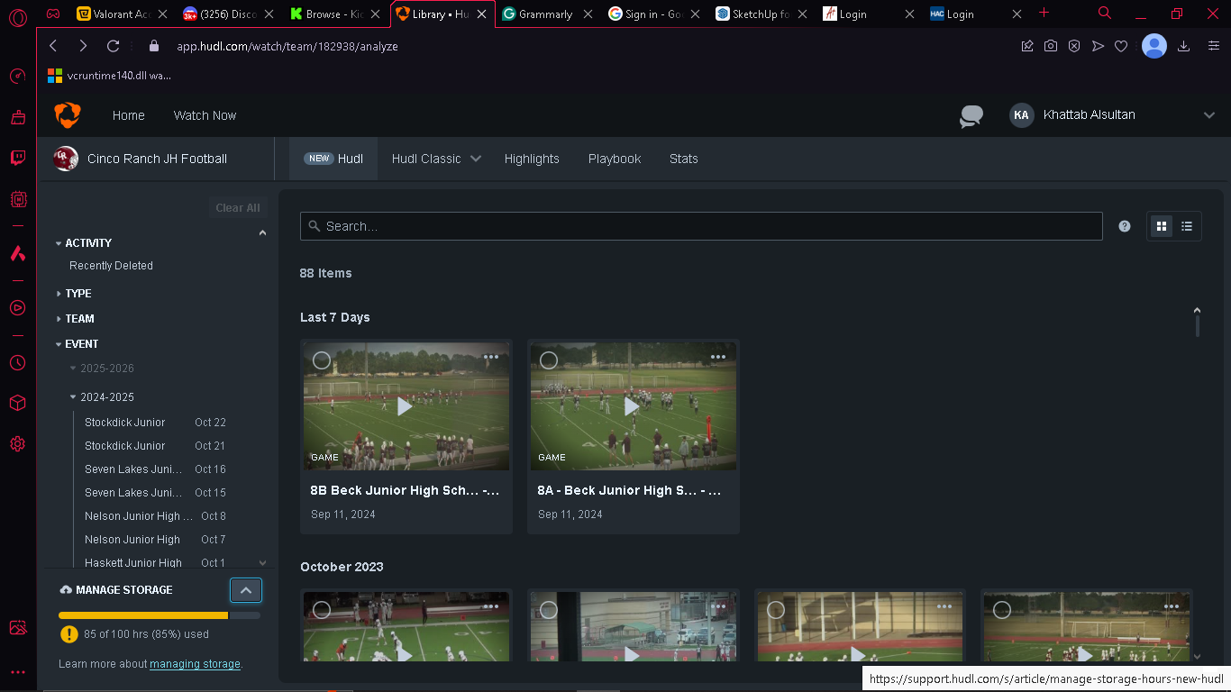This screenshot has height=692, width=1231.
Task: Open a new tab with plus icon
Action: click(1044, 13)
